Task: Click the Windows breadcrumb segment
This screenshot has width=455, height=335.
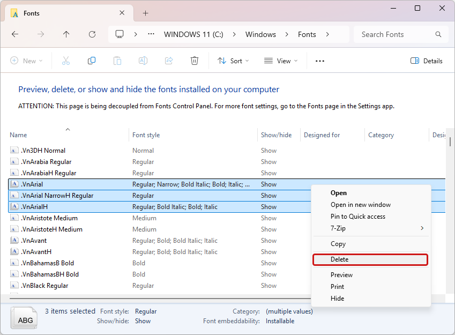Action: 260,34
